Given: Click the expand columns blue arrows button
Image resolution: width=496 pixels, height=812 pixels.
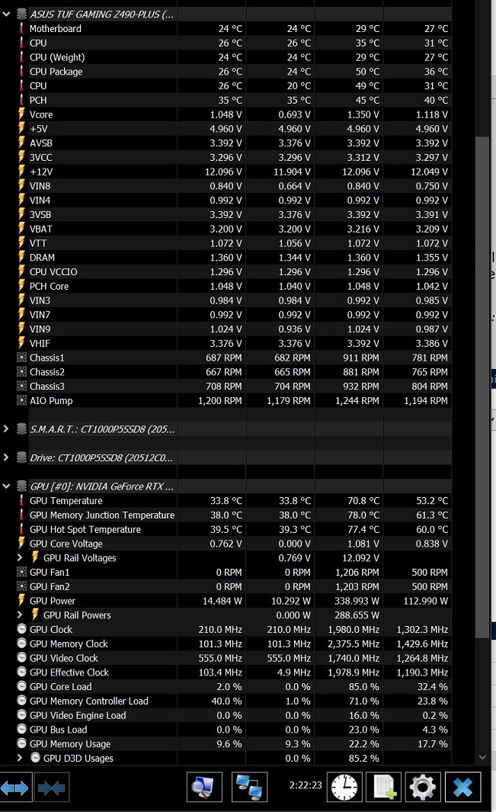Looking at the screenshot, I should point(15,788).
